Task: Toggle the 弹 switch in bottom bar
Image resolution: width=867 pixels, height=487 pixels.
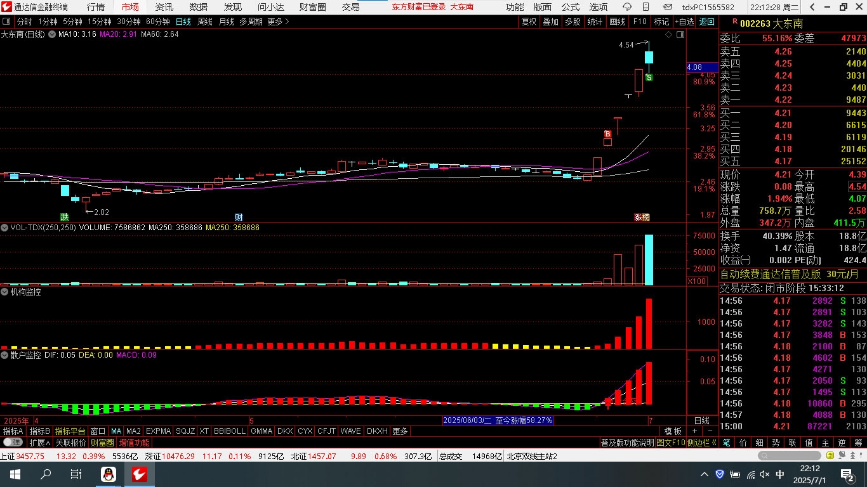Action: [x=12, y=443]
